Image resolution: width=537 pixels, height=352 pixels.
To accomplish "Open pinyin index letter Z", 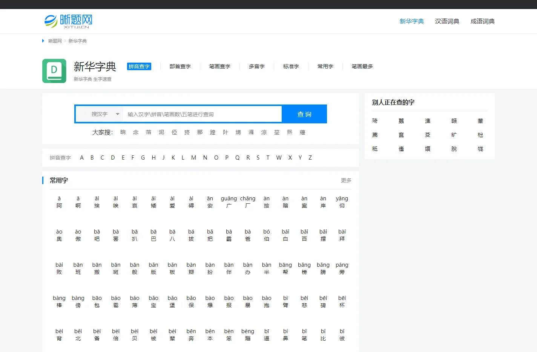I will (x=310, y=158).
